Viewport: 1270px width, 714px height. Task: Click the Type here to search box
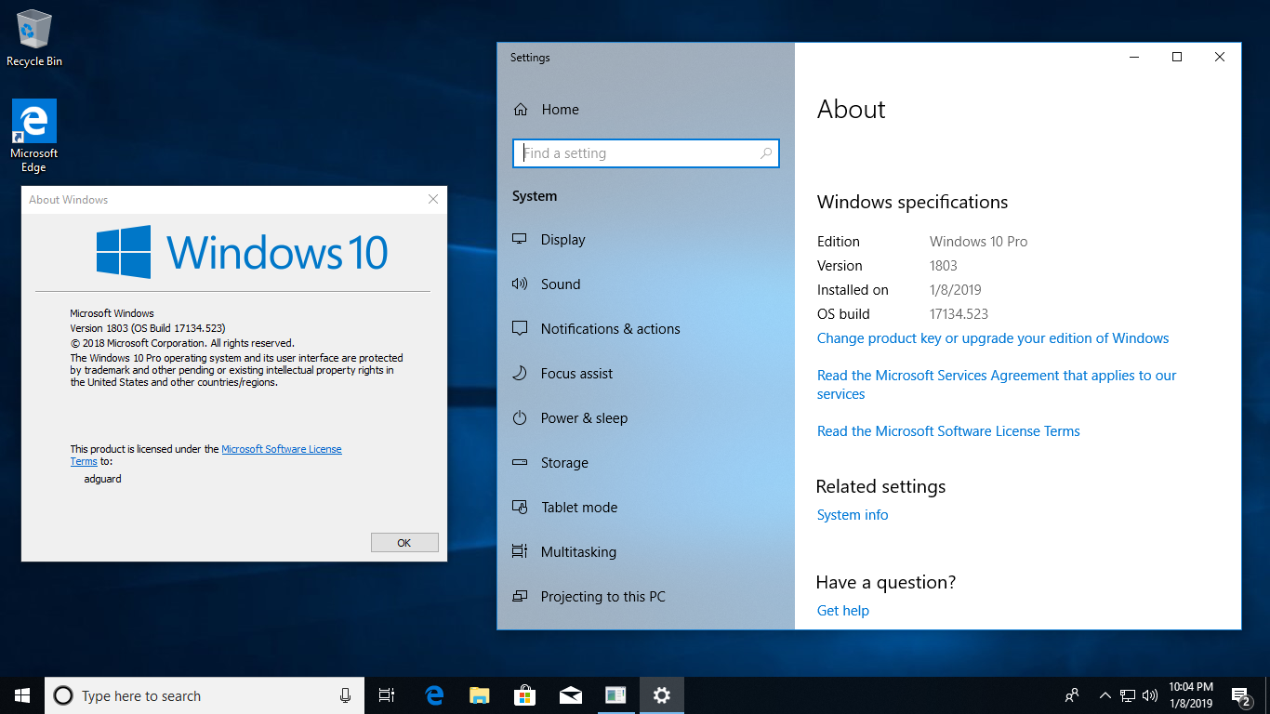coord(205,695)
